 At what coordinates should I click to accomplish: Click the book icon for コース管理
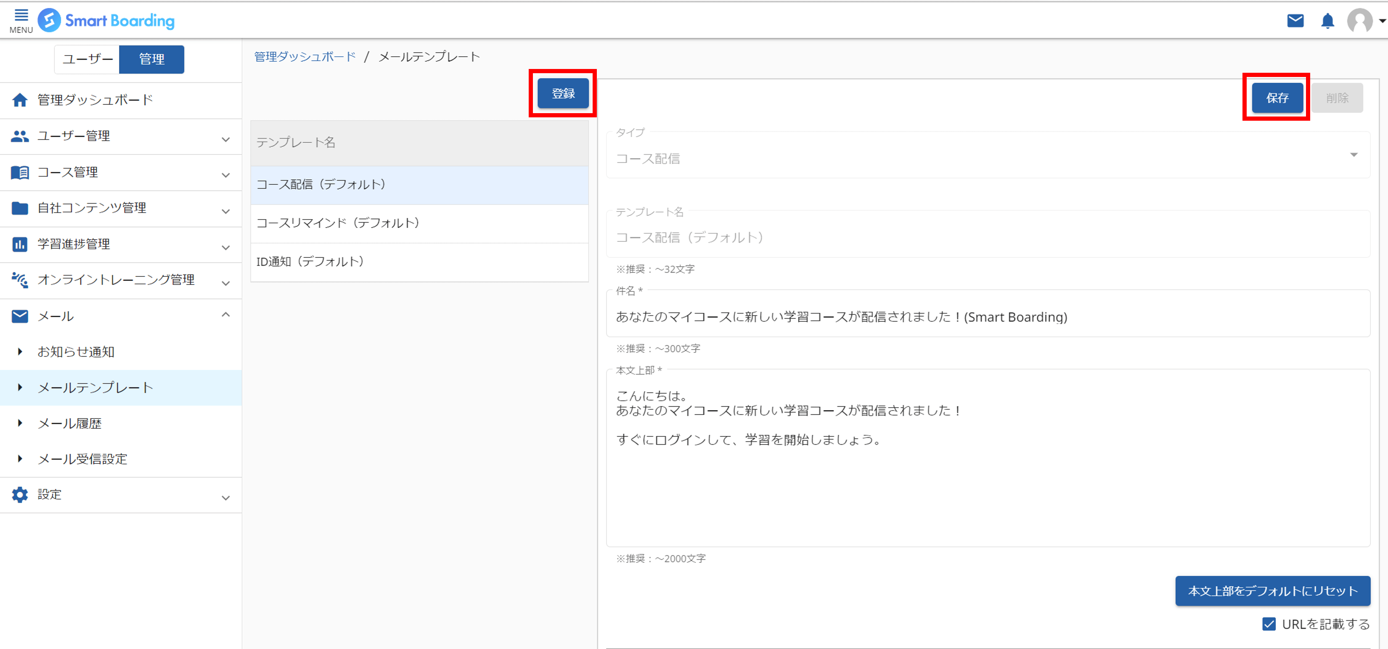point(20,172)
